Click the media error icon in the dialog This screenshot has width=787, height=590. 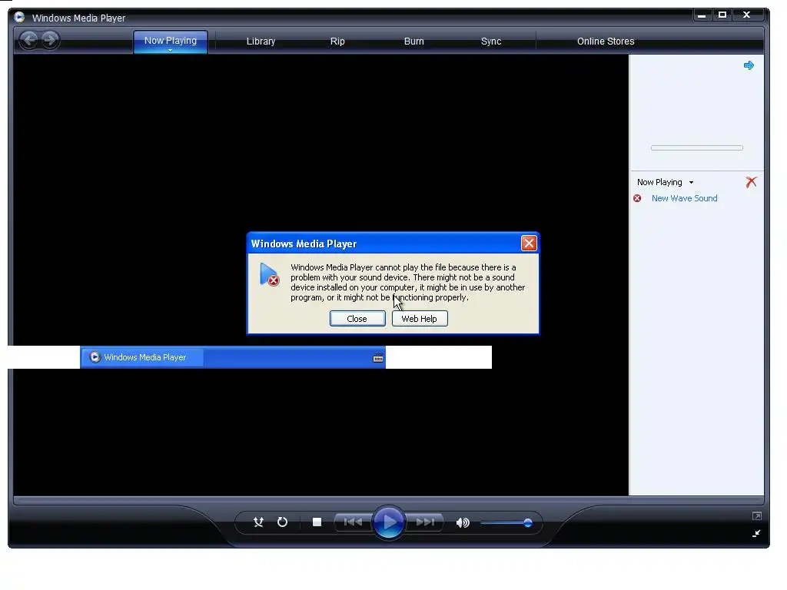[x=269, y=275]
